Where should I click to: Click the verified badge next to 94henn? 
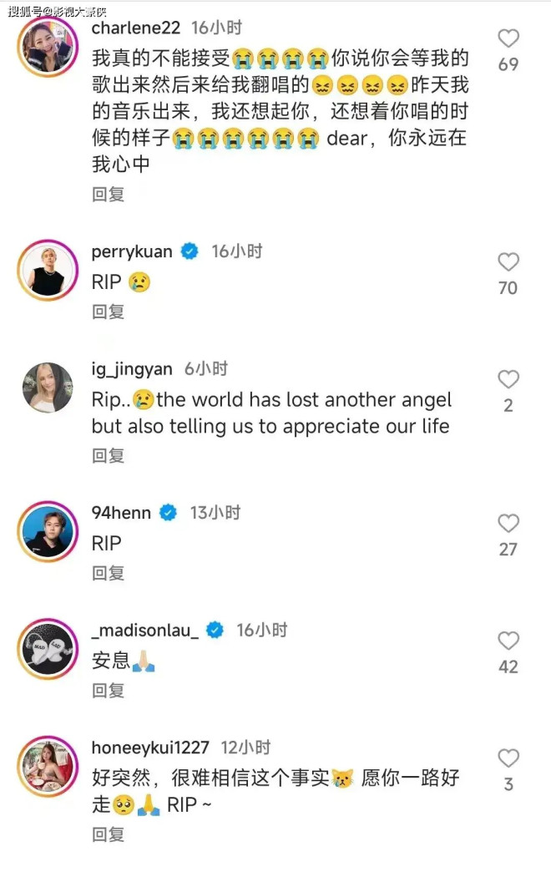point(169,513)
